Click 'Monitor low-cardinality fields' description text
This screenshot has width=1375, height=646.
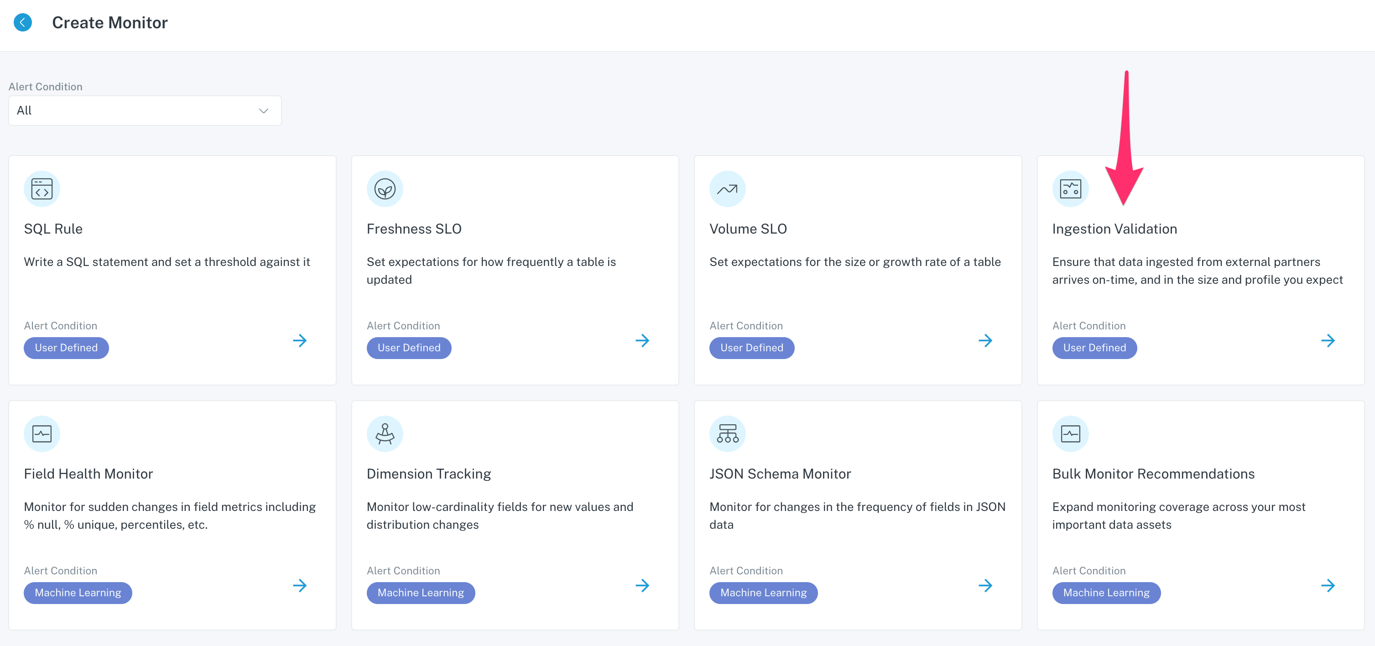pos(500,516)
